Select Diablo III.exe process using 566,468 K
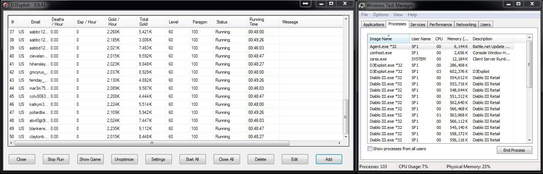The image size is (543, 174). click(441, 109)
